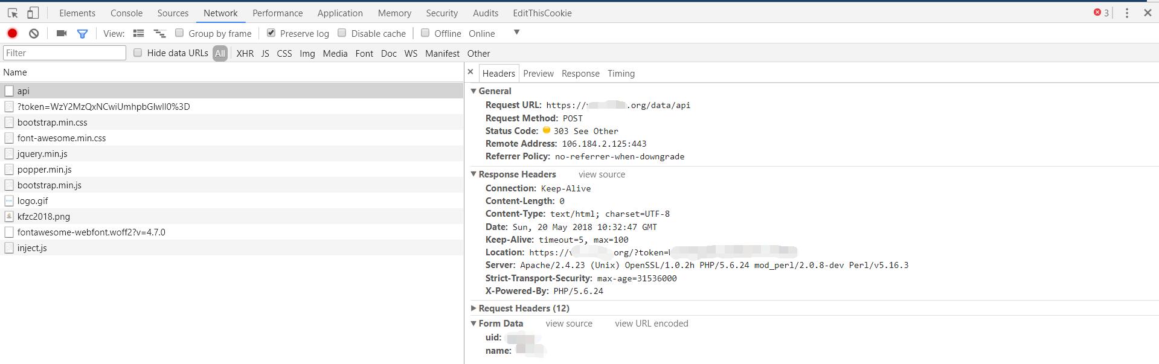Click view URL encoded link
This screenshot has width=1159, height=364.
tap(652, 324)
